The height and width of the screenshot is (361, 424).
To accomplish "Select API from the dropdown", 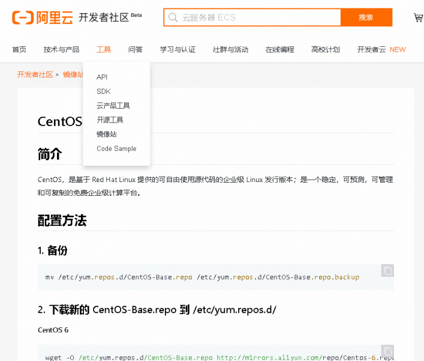I will tap(102, 77).
